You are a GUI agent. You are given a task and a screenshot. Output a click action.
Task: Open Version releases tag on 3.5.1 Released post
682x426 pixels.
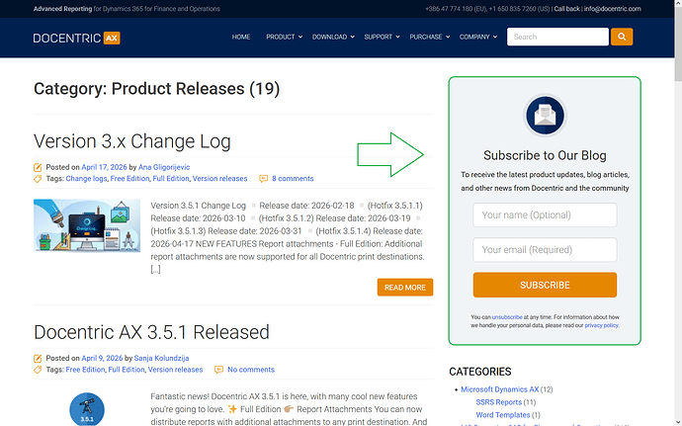point(175,370)
